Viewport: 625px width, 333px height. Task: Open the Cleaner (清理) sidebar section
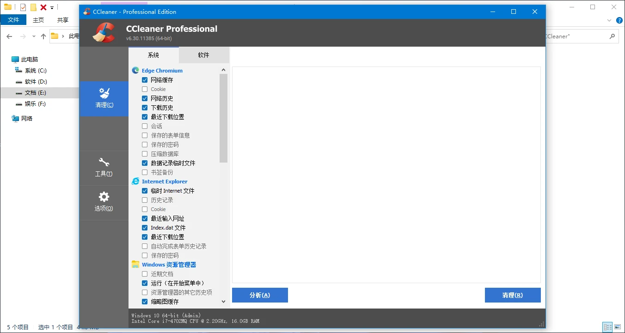click(x=104, y=98)
